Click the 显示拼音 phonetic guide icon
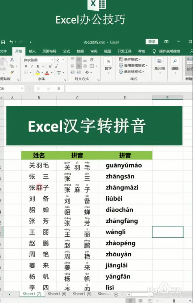The image size is (193, 303). click(x=59, y=73)
